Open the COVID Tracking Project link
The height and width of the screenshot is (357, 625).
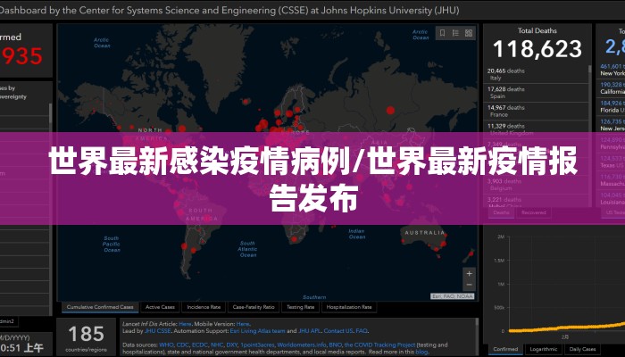tap(379, 345)
